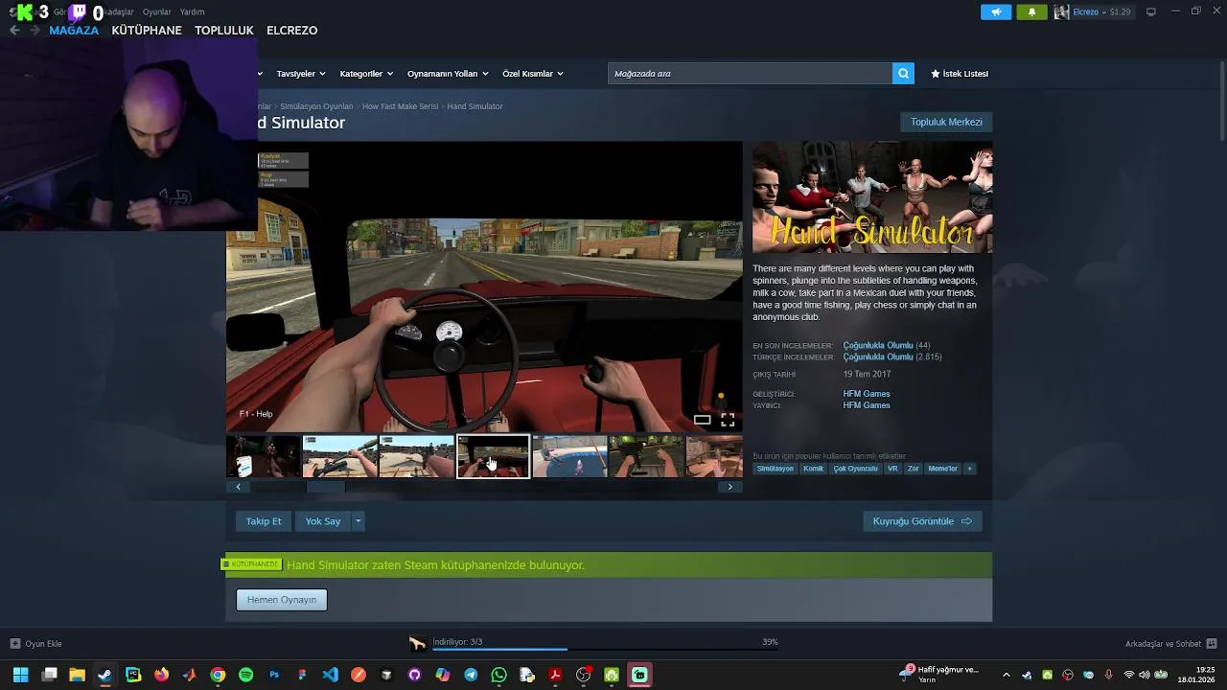Click the Takip Et button

coord(264,521)
